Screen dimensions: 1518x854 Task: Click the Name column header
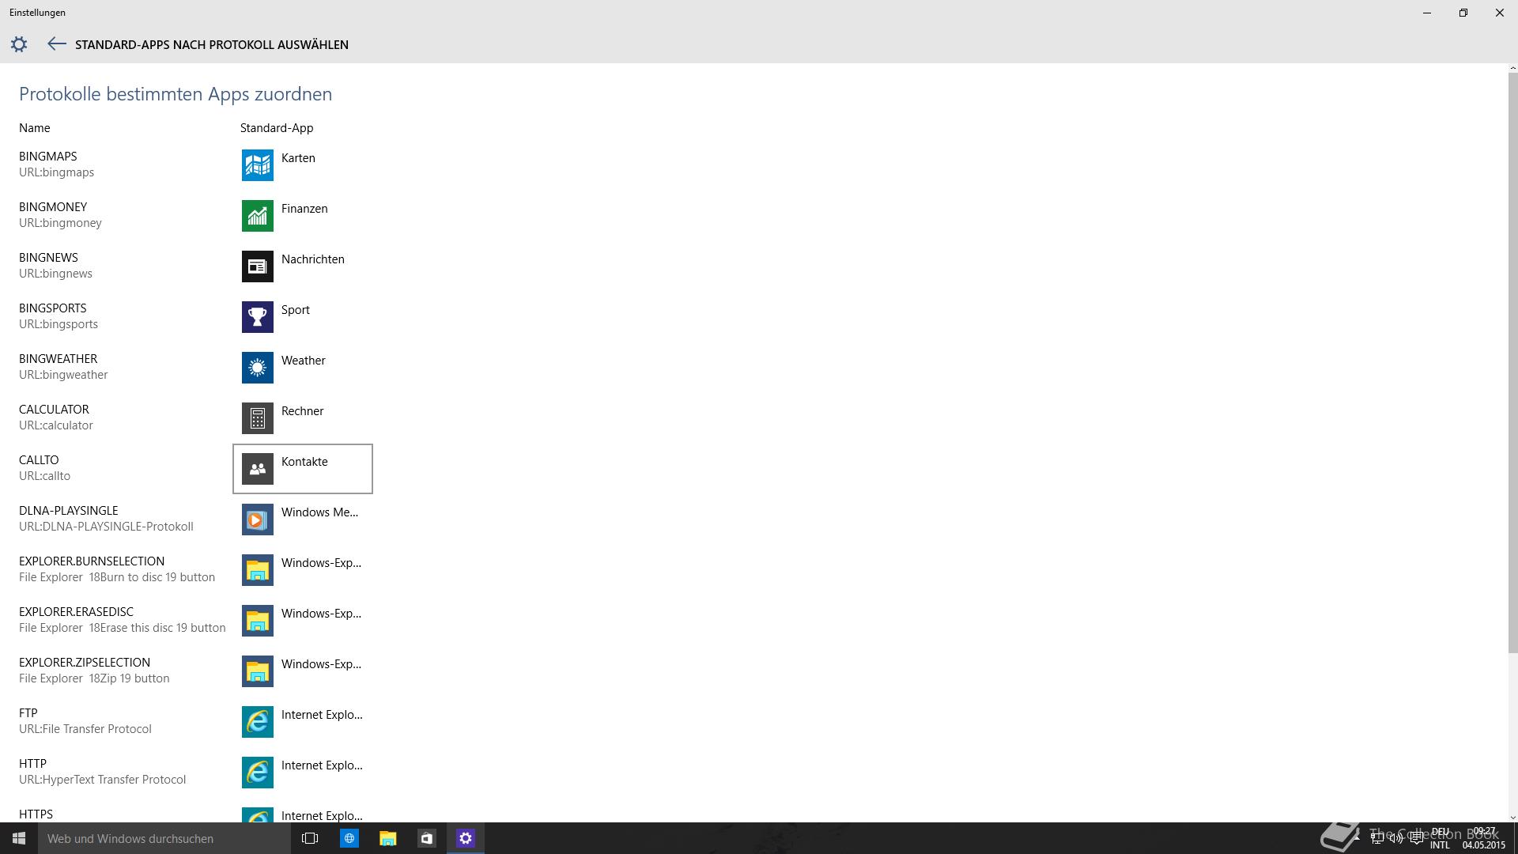pos(35,128)
